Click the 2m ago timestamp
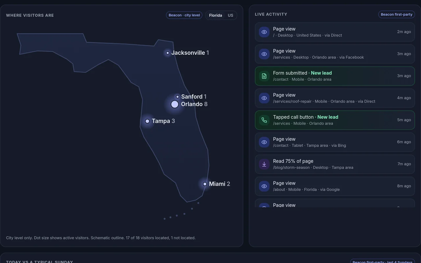The width and height of the screenshot is (421, 263). pos(404,32)
